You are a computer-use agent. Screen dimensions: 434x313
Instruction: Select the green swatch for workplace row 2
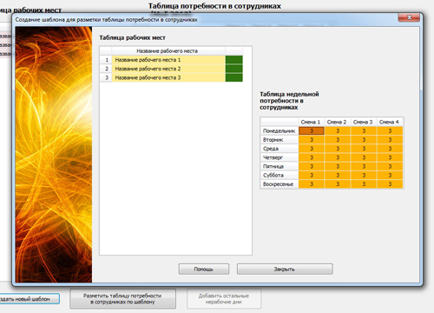pos(233,69)
